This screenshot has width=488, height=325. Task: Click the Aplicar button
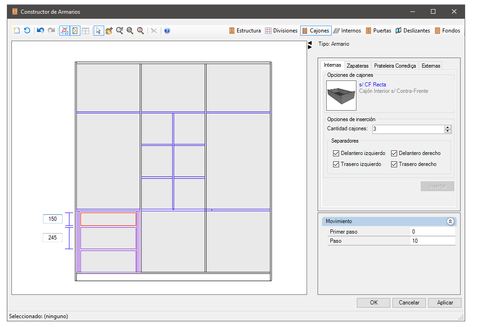click(x=445, y=303)
